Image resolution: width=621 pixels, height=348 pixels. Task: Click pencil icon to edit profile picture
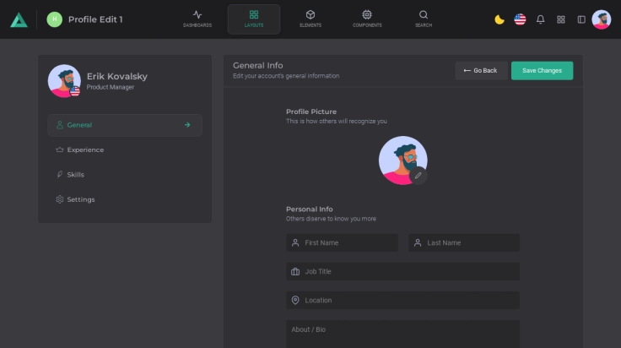(x=418, y=176)
